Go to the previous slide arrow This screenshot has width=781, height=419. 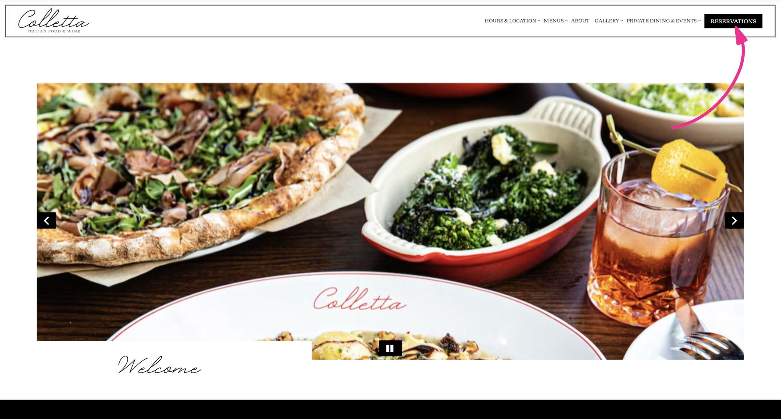(47, 221)
